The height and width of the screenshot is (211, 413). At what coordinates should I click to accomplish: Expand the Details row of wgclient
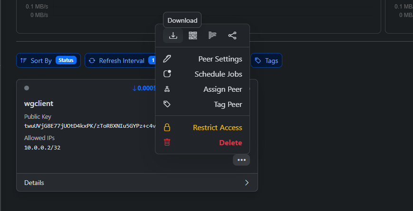[x=137, y=183]
